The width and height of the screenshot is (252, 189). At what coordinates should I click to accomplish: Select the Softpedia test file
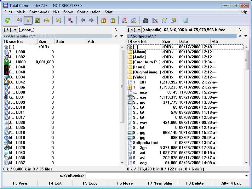coord(185,143)
